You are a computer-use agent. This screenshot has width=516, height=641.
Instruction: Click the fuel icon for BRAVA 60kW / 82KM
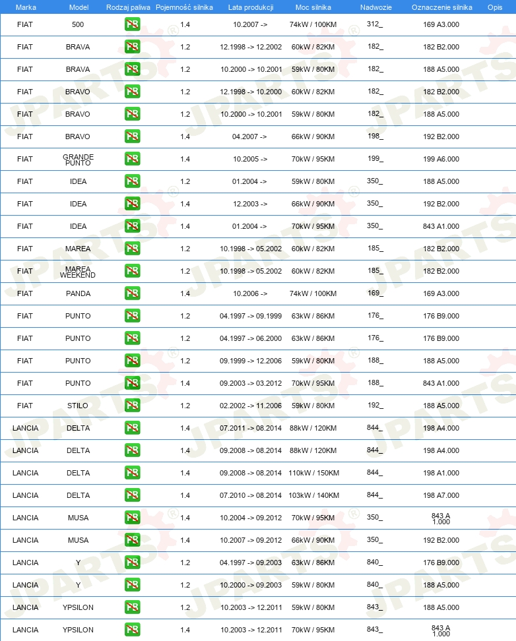(x=132, y=47)
